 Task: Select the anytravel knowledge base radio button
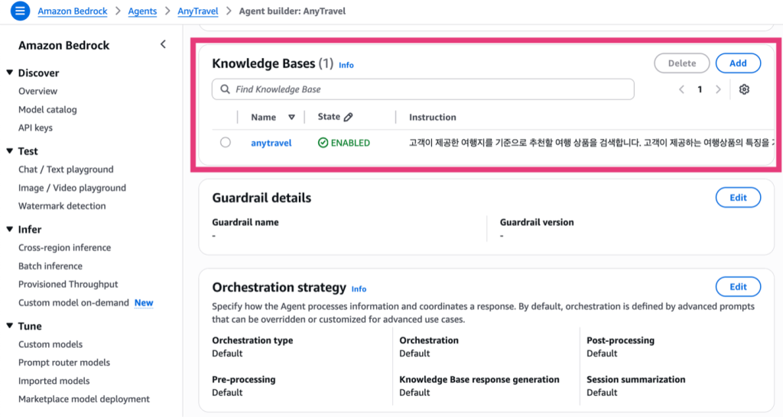coord(225,142)
